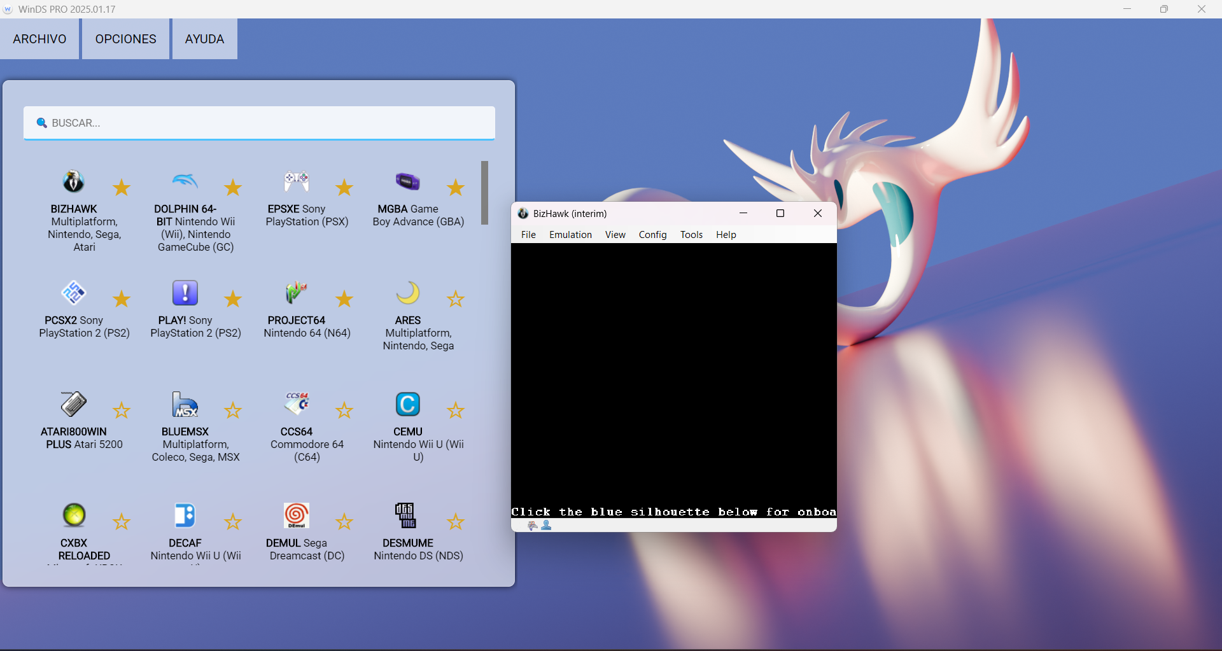Open BizHawk Config menu

pyautogui.click(x=652, y=235)
